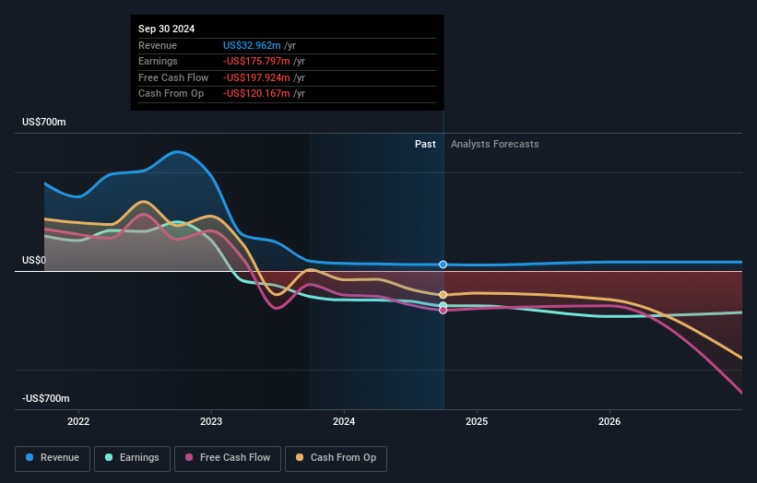The image size is (757, 483).
Task: Click the 'Past' label on chart
Action: click(425, 144)
